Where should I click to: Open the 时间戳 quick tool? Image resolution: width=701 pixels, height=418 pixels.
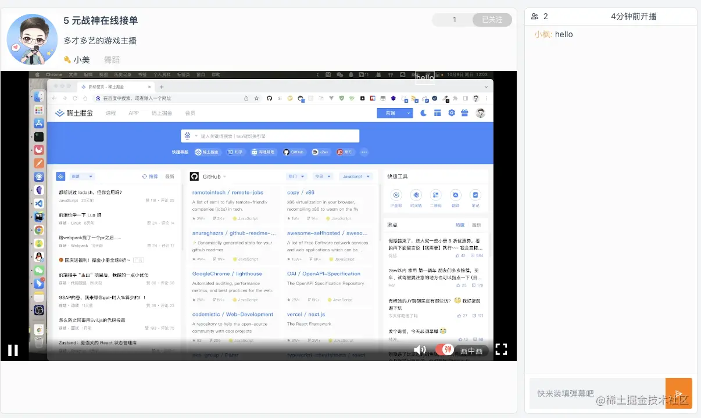[416, 198]
